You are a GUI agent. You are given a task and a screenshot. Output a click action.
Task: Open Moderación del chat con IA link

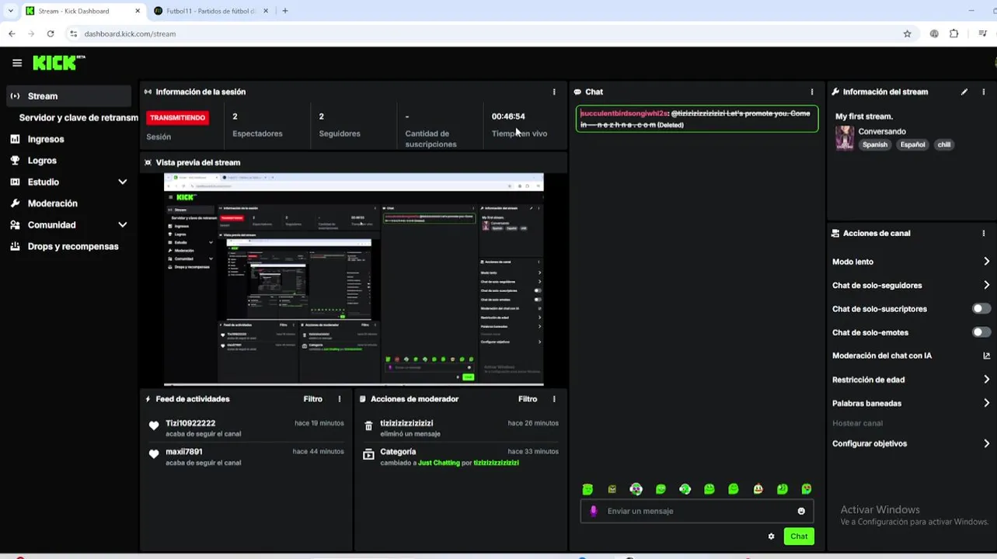(x=911, y=356)
